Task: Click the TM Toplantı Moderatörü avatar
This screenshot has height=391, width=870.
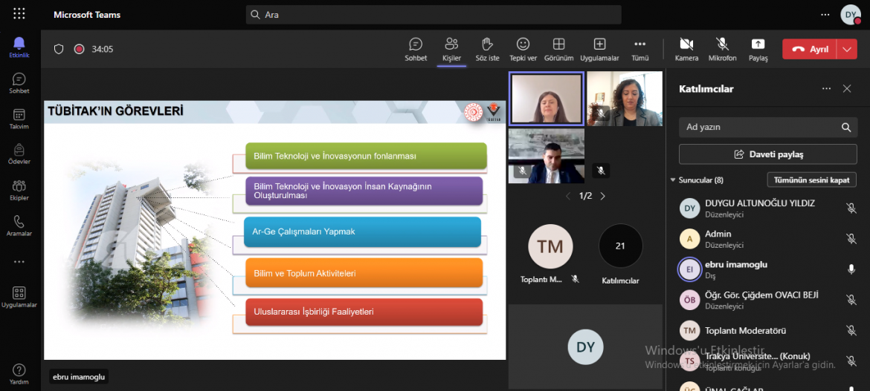Action: click(550, 246)
